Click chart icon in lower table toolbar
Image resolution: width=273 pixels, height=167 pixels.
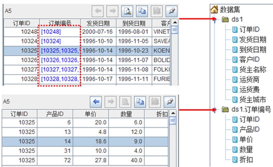click(155, 102)
